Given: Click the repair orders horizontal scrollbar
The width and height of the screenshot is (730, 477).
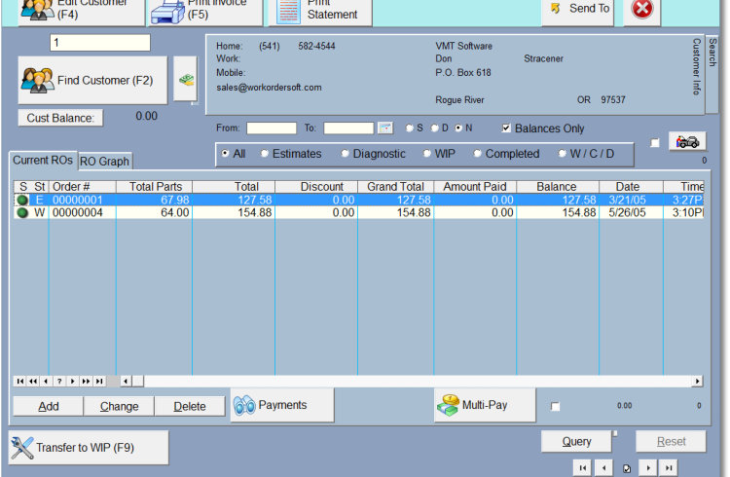Looking at the screenshot, I should coord(409,381).
